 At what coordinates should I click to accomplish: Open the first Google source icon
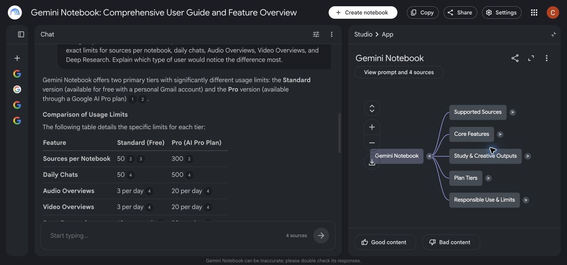click(x=17, y=74)
